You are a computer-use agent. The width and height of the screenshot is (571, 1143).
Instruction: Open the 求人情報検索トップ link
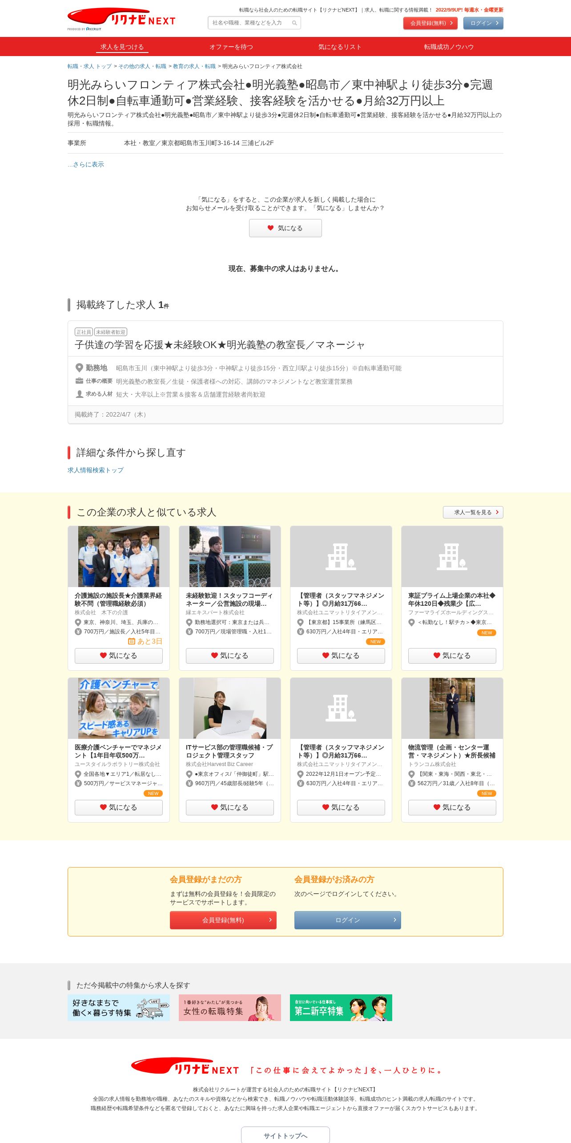tap(96, 470)
